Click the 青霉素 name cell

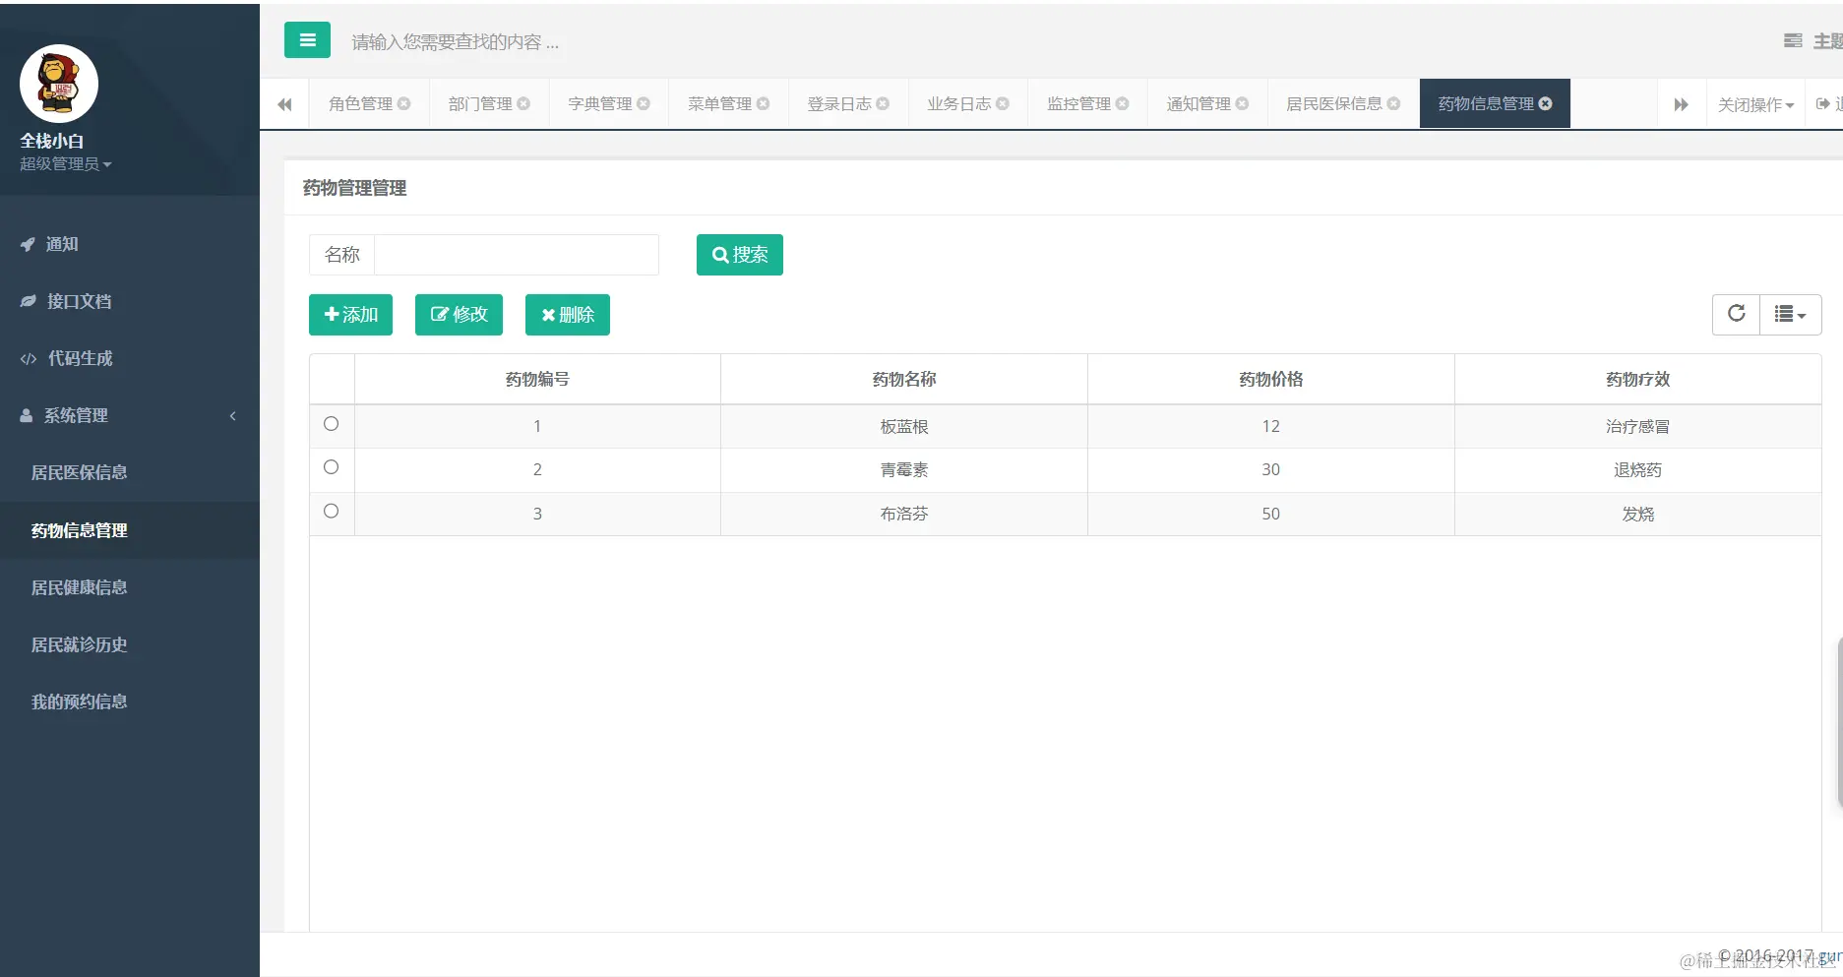(x=904, y=469)
